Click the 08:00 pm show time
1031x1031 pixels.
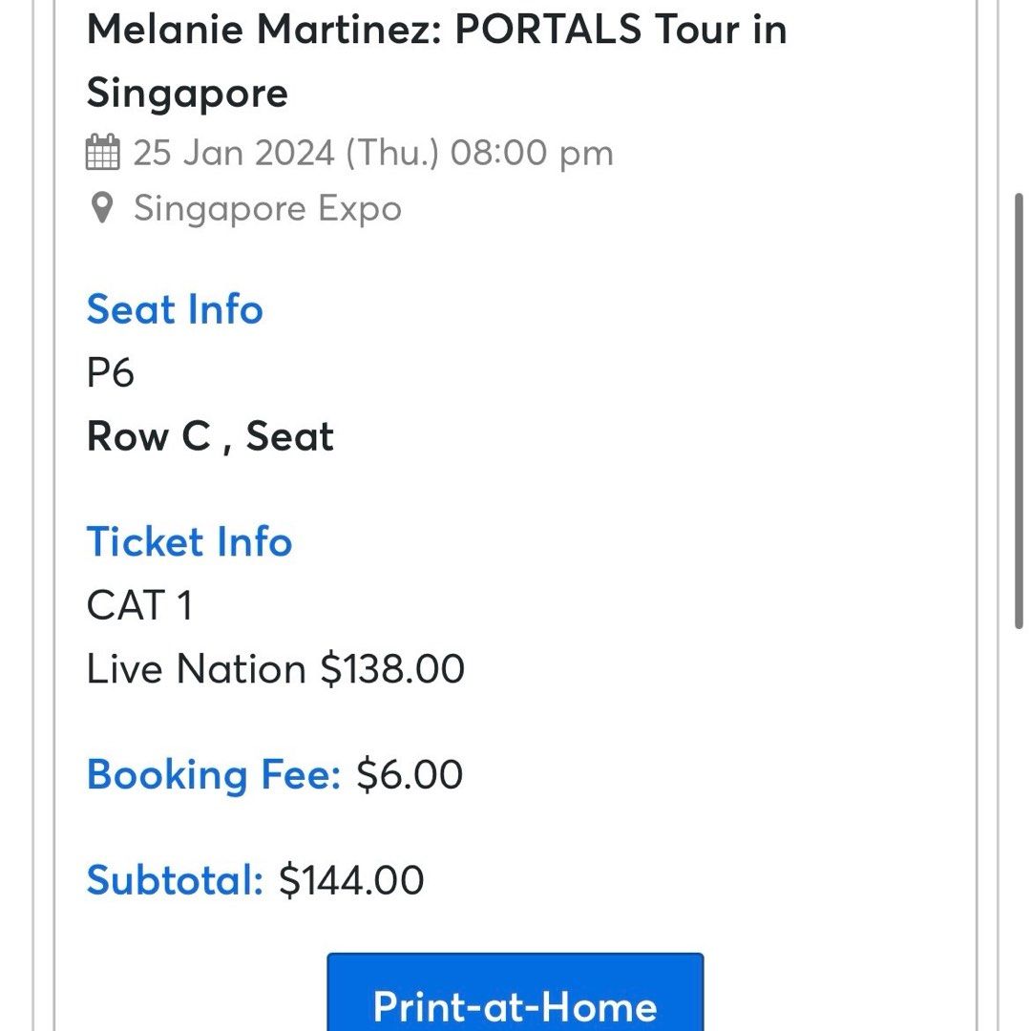[532, 153]
